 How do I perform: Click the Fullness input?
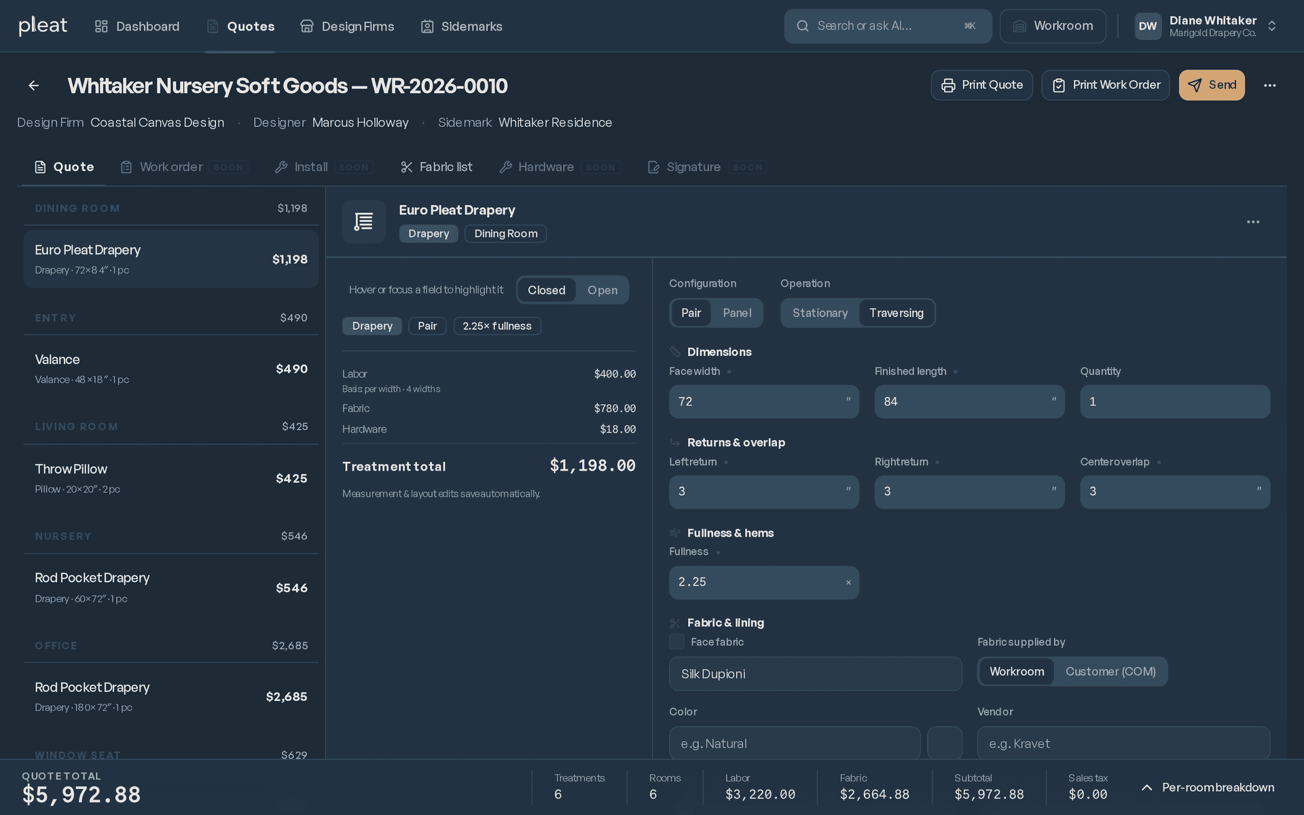pyautogui.click(x=764, y=583)
